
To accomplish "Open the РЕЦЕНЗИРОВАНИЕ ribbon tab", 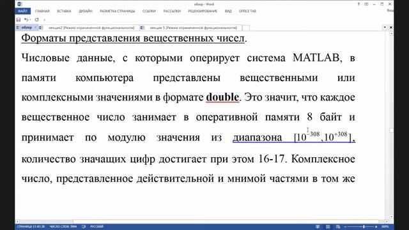I will (x=203, y=11).
